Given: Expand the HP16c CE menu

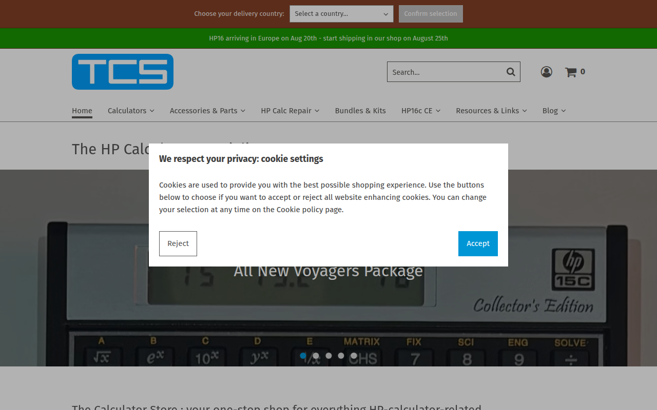Looking at the screenshot, I should coord(421,111).
